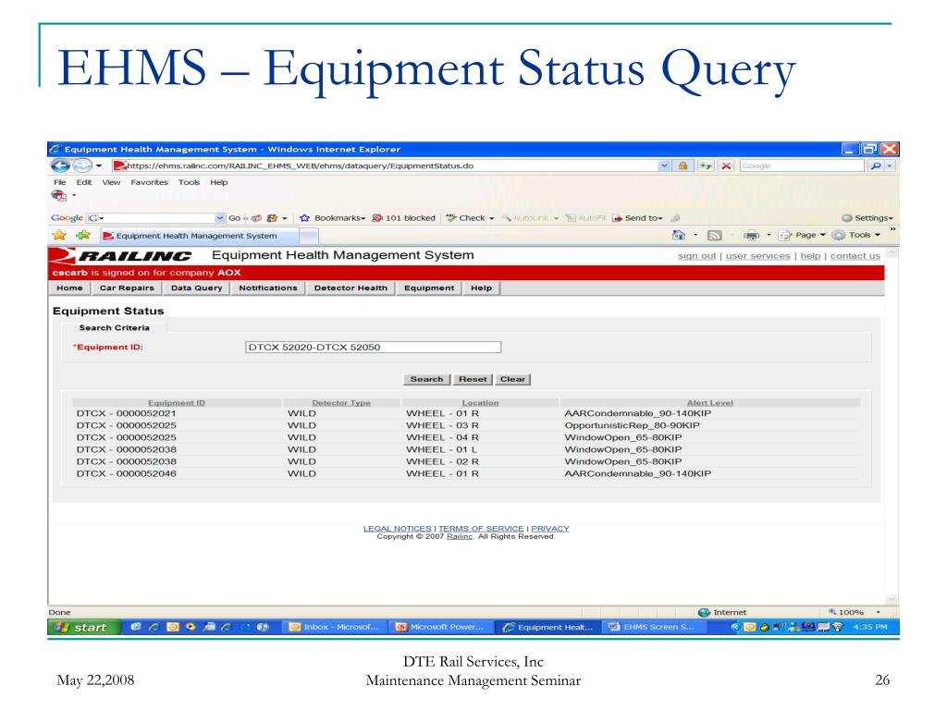The width and height of the screenshot is (947, 710).
Task: Click the Check spelling button in Google toolbar
Action: 470,218
